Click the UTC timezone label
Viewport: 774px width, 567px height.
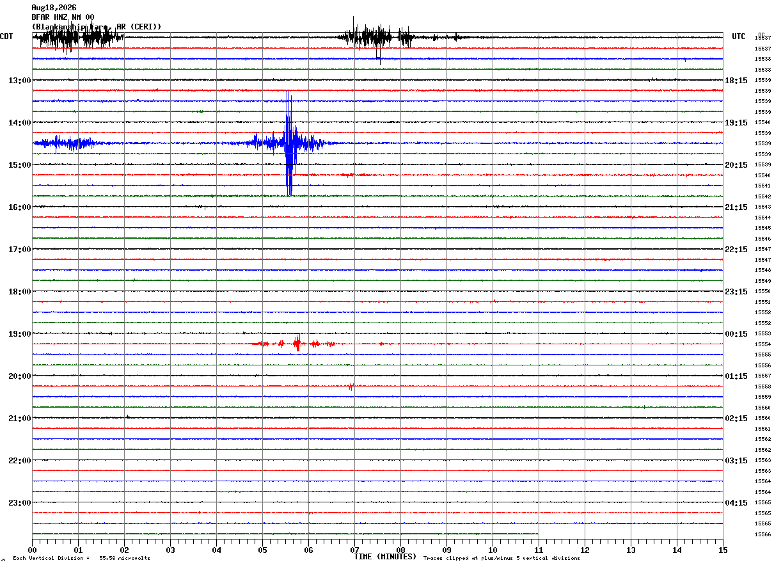coord(739,36)
